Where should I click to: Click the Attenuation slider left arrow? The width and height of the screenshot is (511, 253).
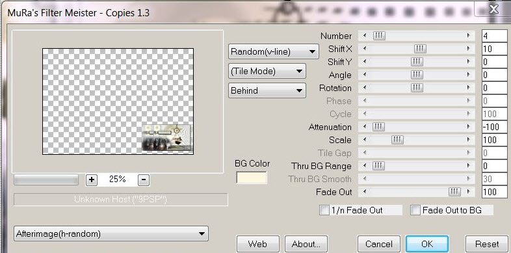click(x=364, y=127)
